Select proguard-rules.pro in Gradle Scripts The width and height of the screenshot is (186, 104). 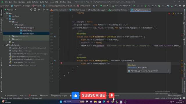28,54
